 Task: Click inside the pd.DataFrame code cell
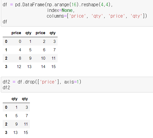(77, 13)
